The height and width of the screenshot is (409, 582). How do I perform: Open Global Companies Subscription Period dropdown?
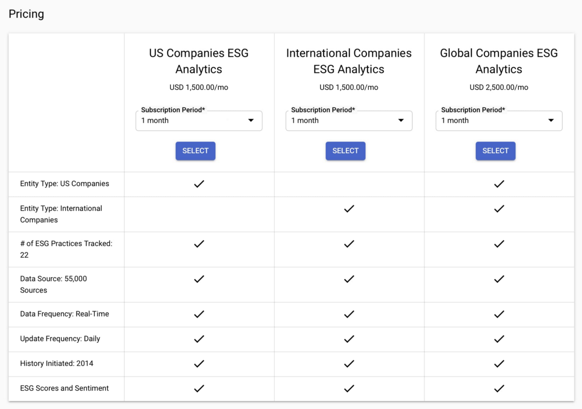click(x=499, y=121)
